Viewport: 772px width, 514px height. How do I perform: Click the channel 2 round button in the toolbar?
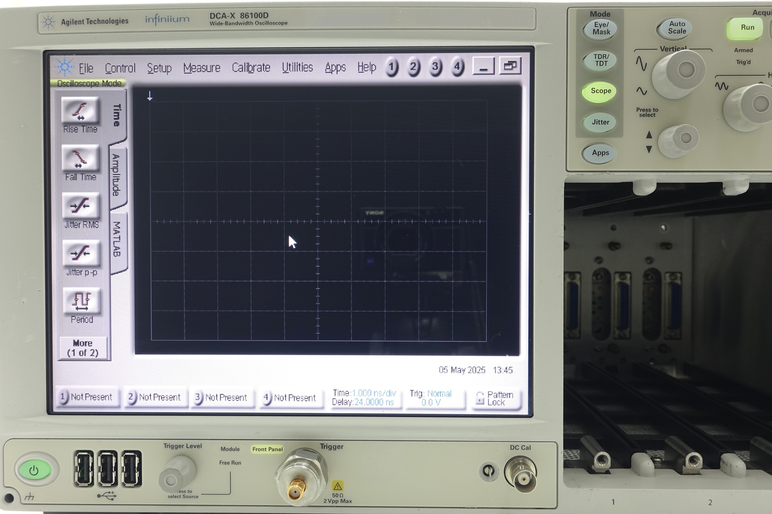tap(414, 67)
